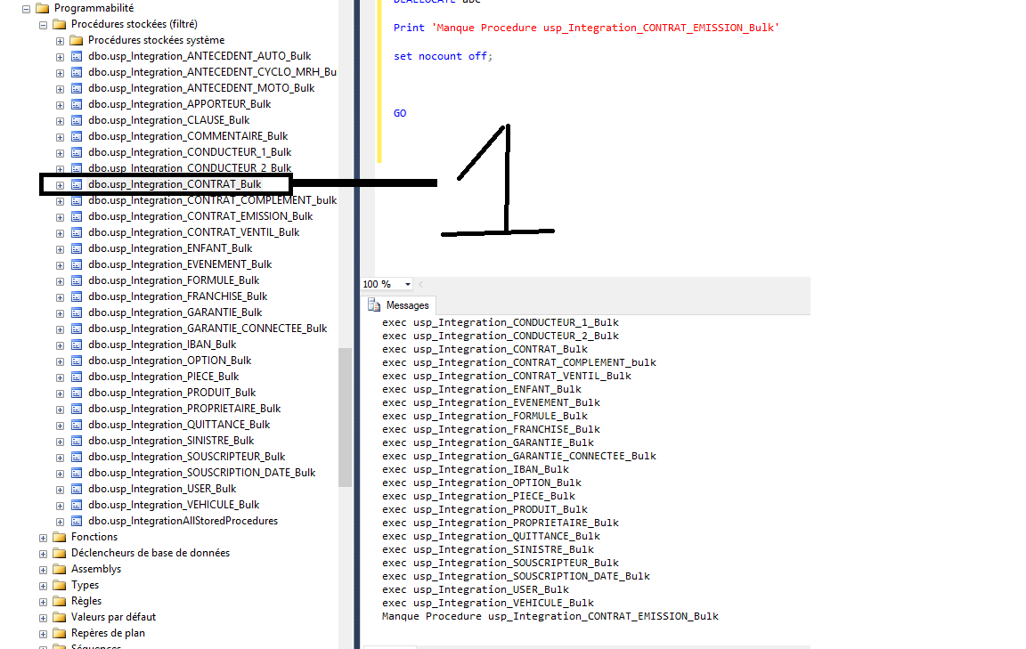Click stored procedure icon of APPORTEUR_Bulk

[x=77, y=104]
